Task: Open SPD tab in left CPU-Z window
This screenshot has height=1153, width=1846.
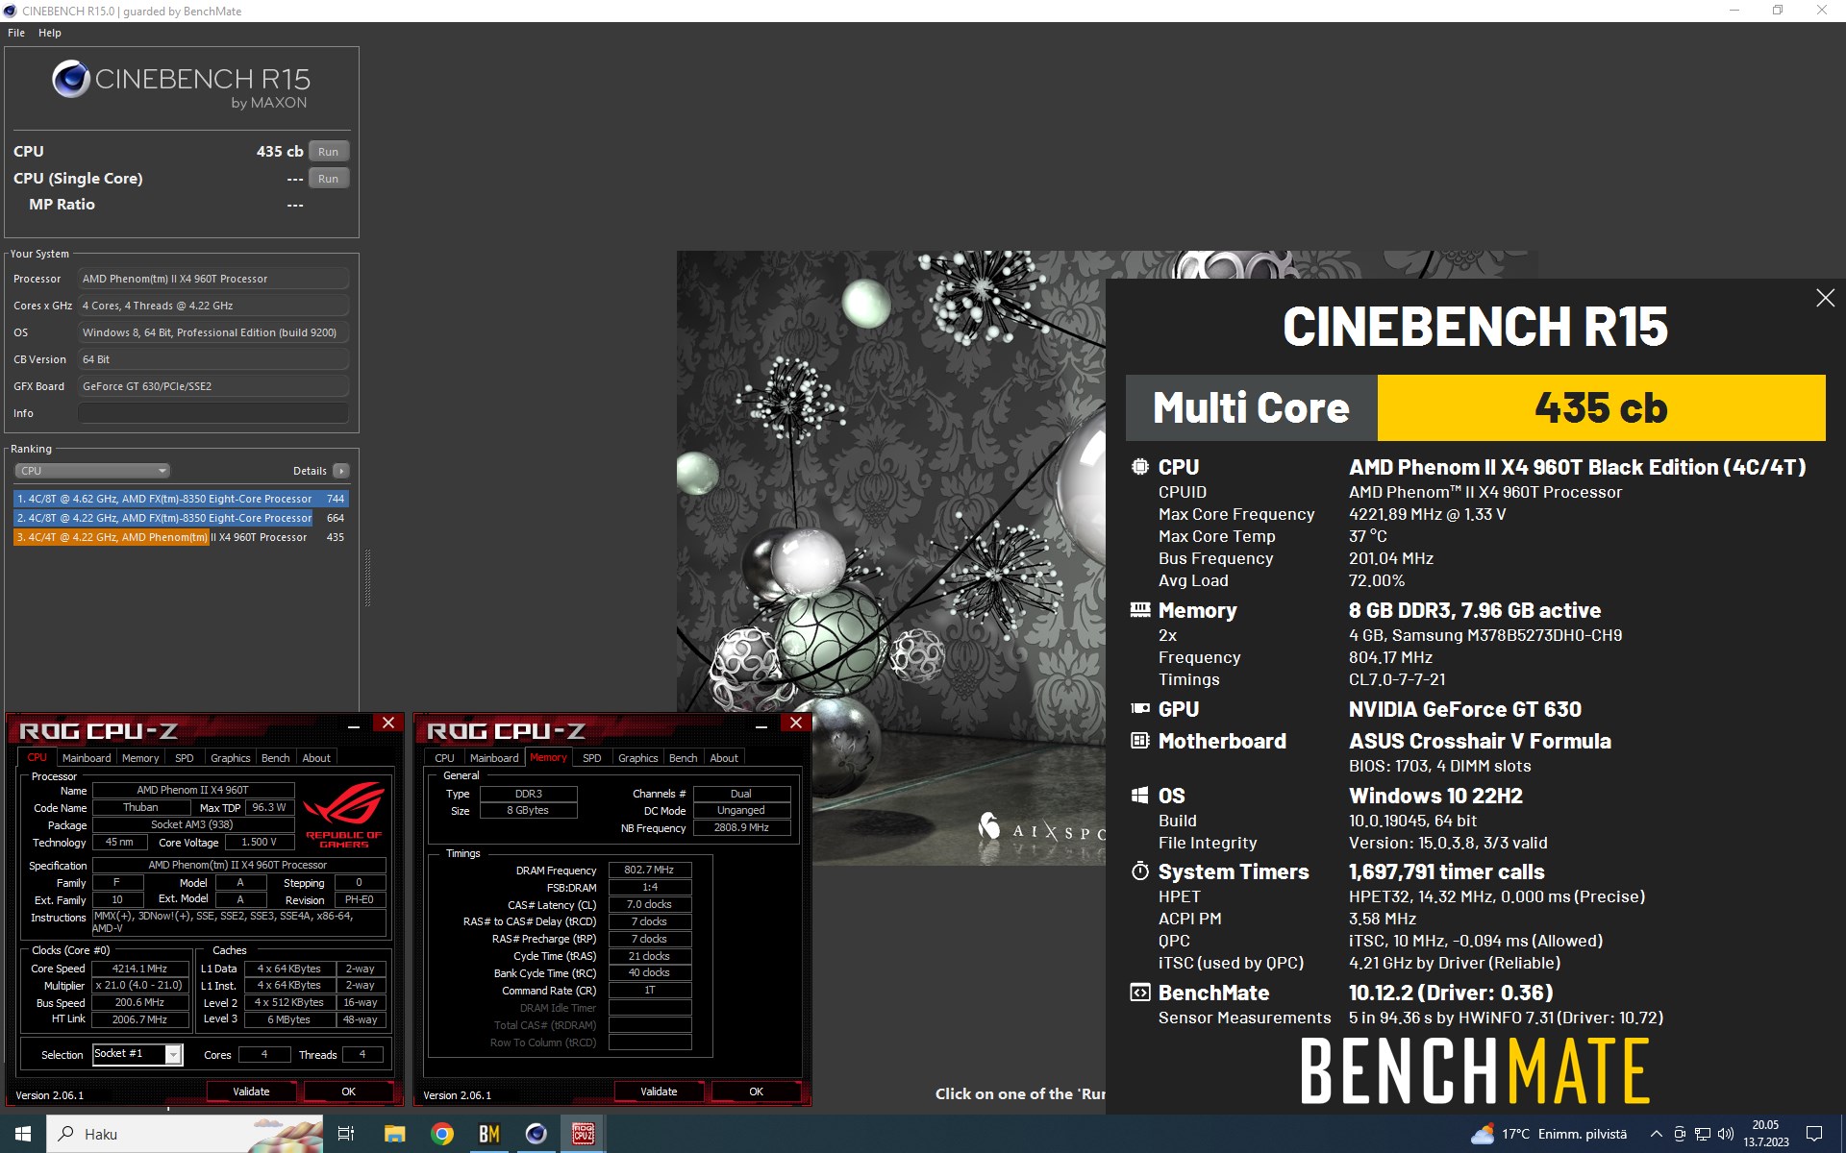Action: pos(184,758)
